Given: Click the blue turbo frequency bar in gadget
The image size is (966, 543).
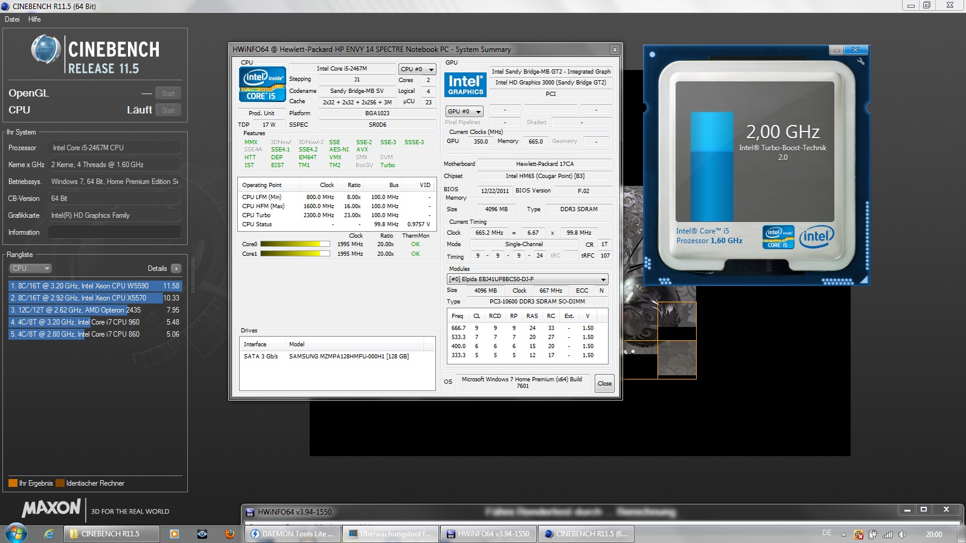Looking at the screenshot, I should pyautogui.click(x=712, y=166).
